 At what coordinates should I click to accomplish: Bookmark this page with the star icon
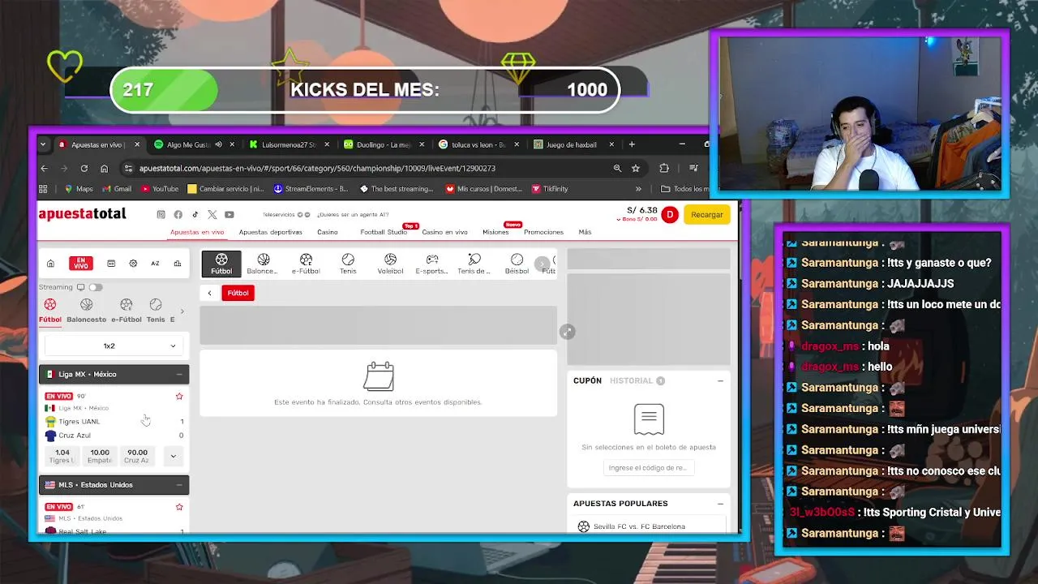click(636, 168)
